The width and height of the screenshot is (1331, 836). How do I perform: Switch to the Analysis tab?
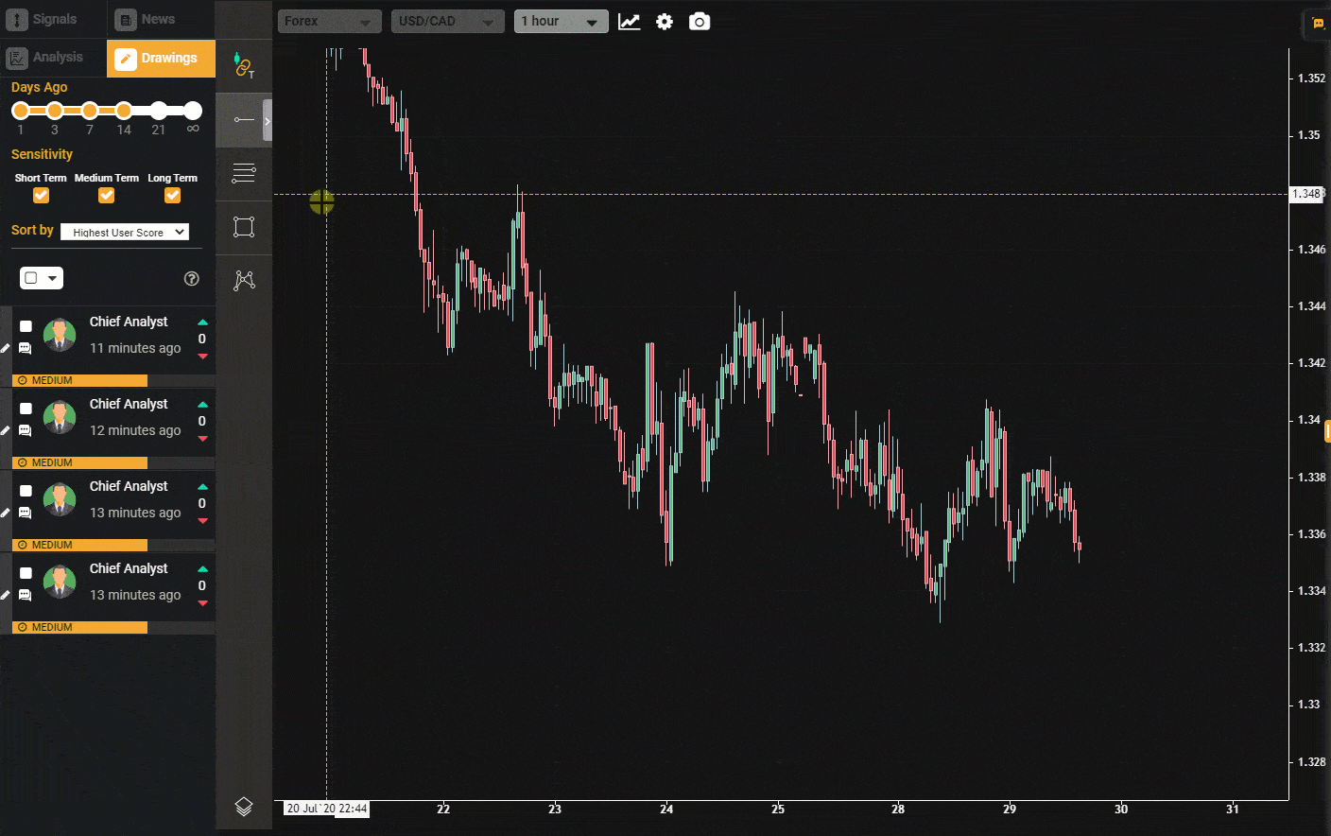click(54, 58)
